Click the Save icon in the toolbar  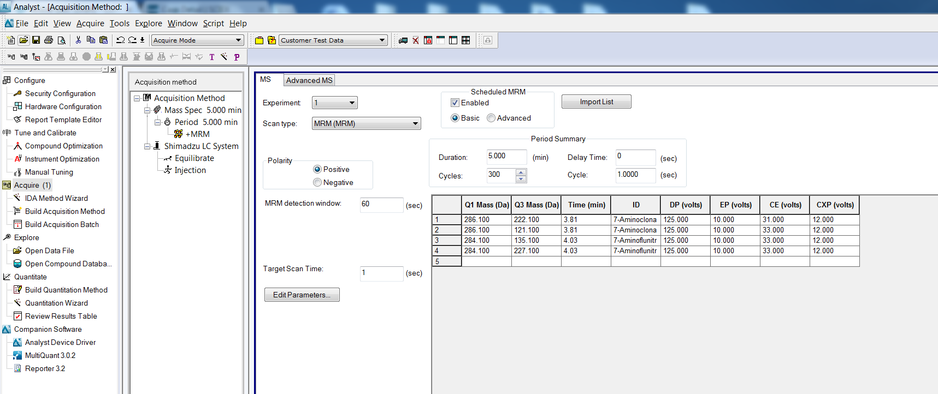36,40
